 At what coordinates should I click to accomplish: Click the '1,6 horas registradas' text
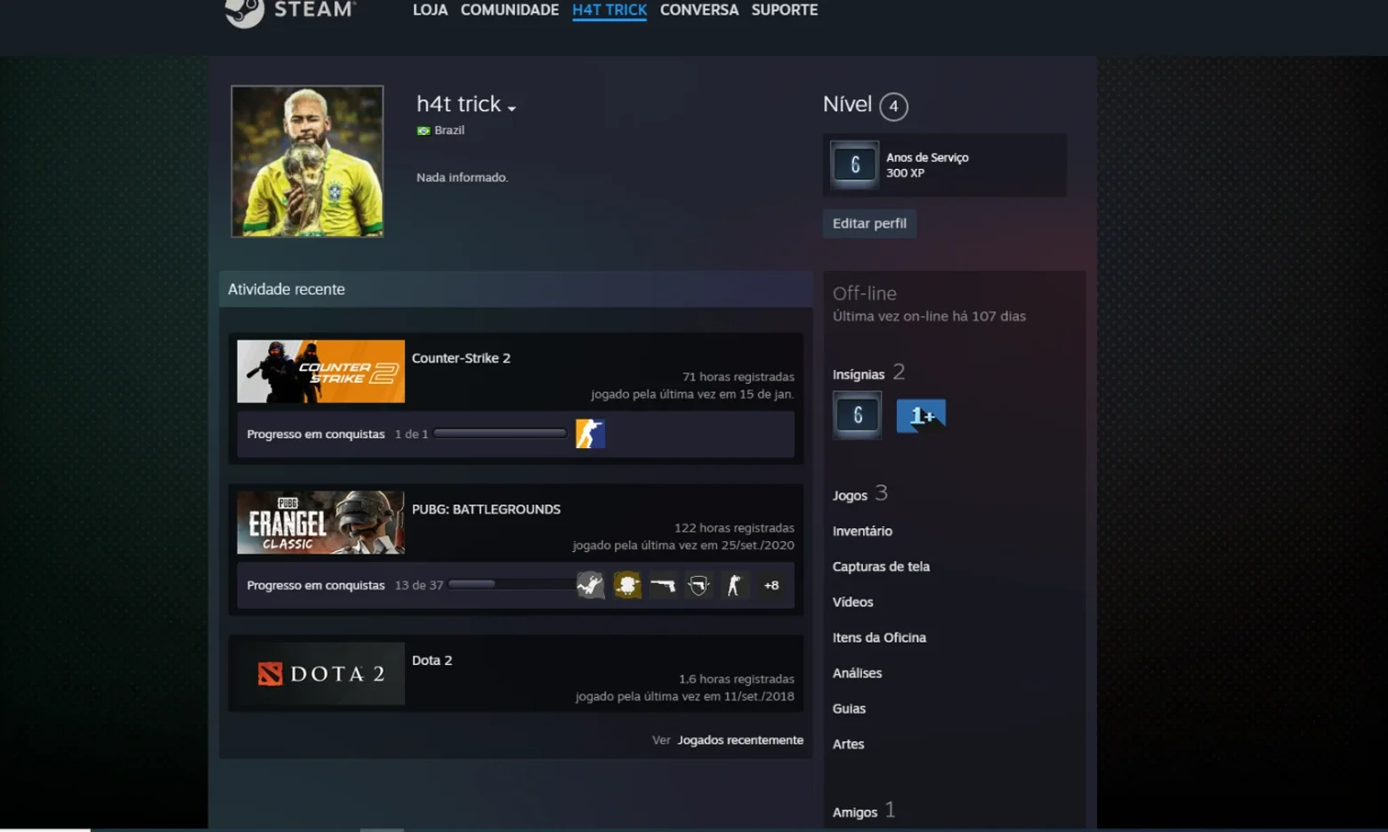(736, 679)
